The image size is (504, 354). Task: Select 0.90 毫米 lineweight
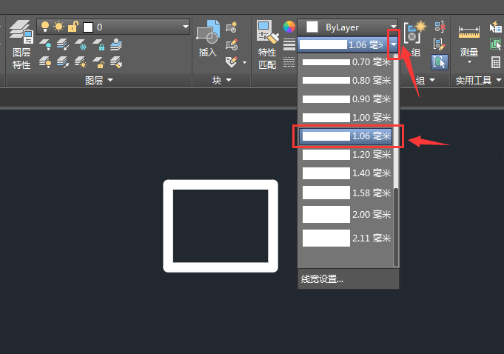pyautogui.click(x=346, y=99)
